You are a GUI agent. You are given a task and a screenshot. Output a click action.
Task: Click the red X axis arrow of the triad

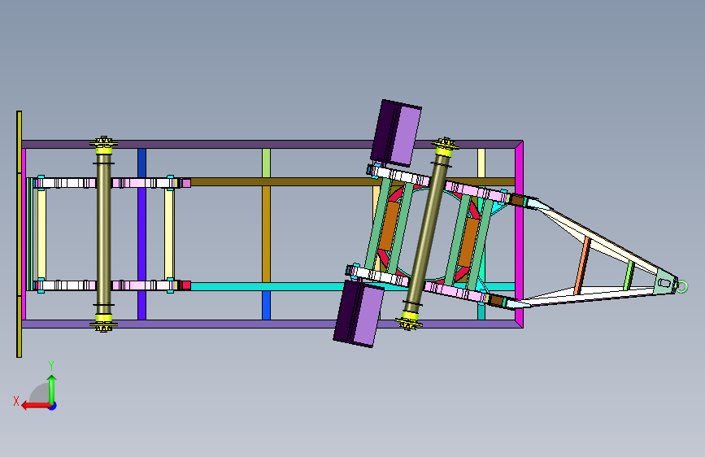point(35,406)
